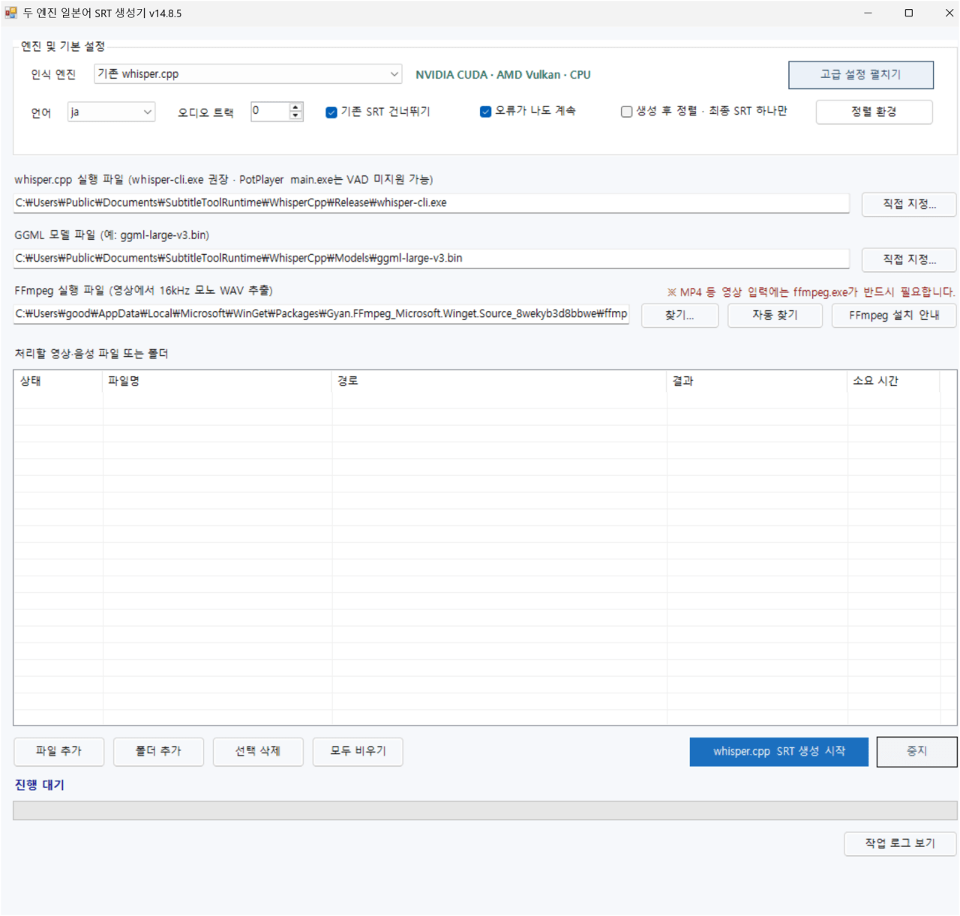Maximize the SRT 생성기 window

pos(909,13)
